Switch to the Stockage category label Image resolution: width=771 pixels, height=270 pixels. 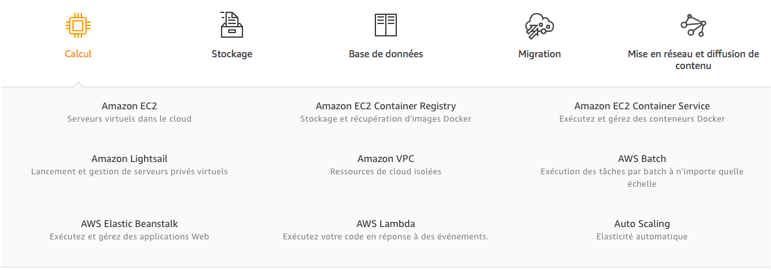click(x=231, y=54)
